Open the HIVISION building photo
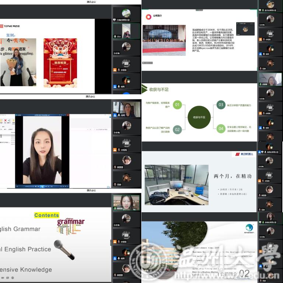 (164, 40)
